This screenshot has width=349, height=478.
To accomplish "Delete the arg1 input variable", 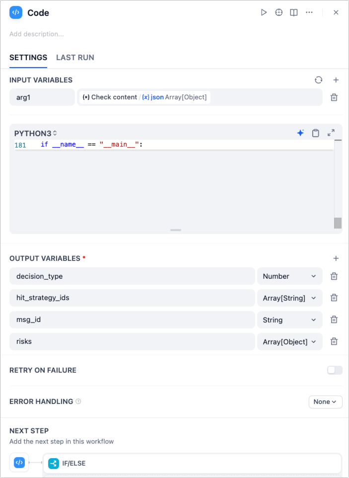I will tap(334, 97).
